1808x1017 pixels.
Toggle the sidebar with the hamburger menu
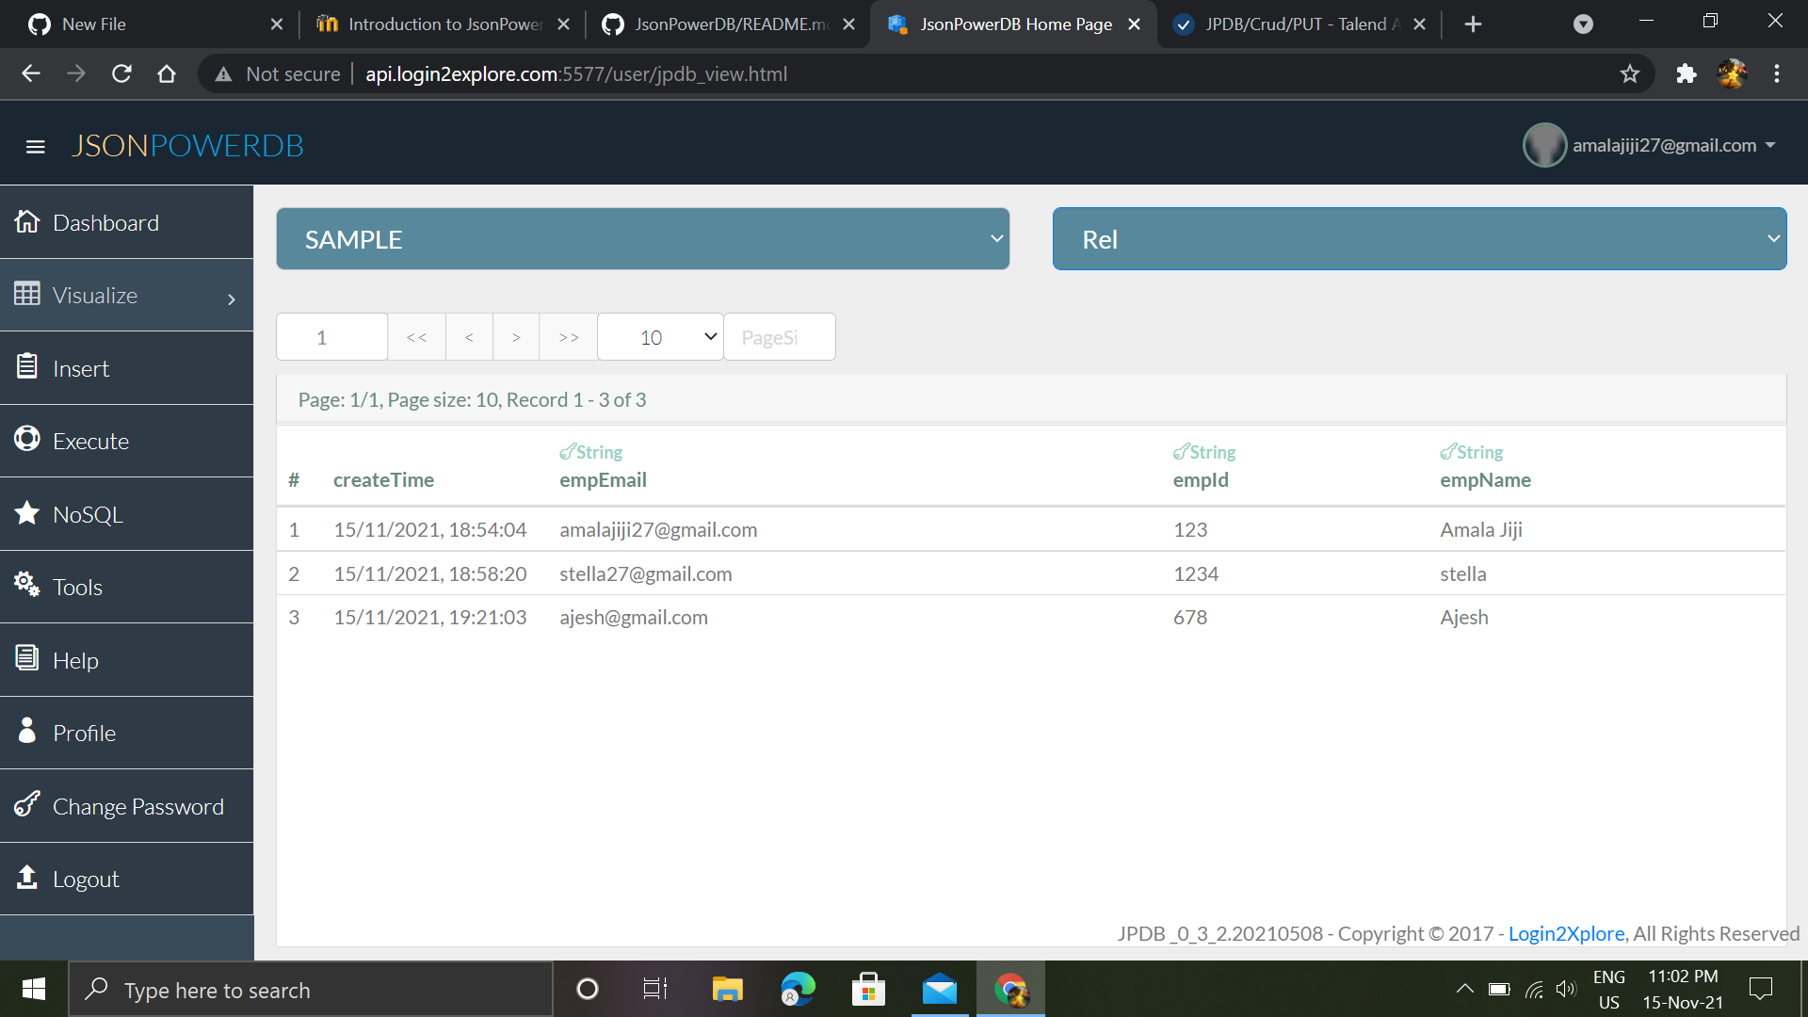(35, 147)
